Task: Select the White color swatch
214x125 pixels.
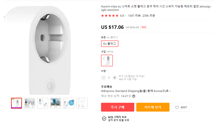Action: click(x=107, y=61)
